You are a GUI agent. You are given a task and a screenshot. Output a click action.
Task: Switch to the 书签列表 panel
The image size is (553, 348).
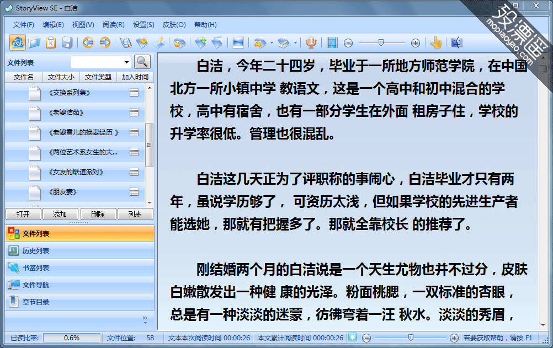(x=79, y=268)
